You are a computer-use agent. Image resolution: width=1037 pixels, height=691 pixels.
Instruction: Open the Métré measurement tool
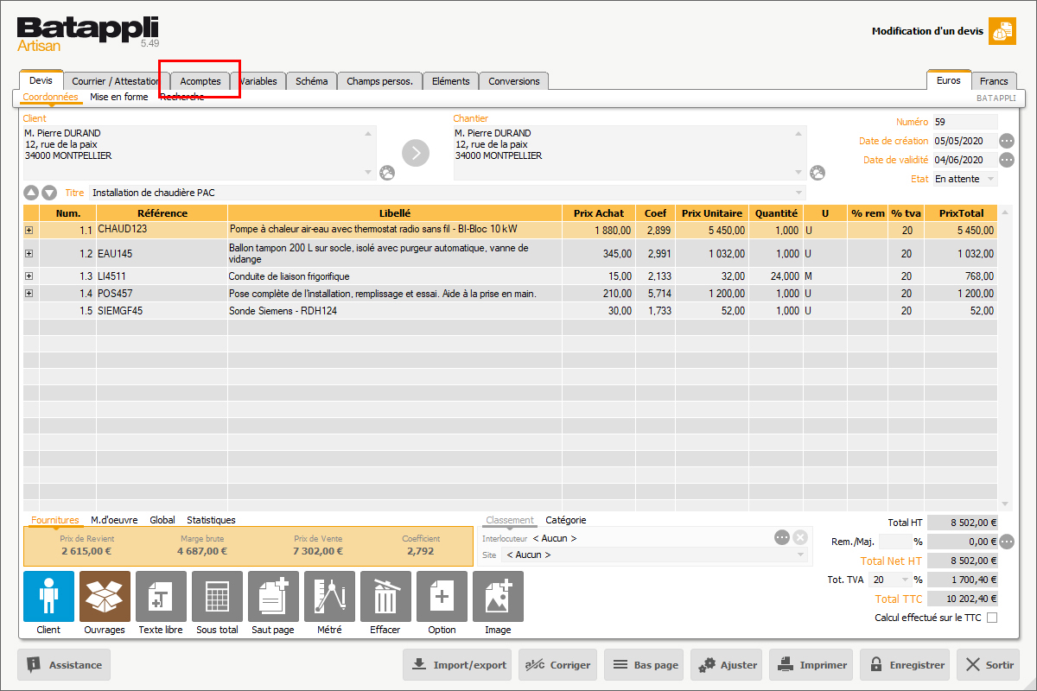pos(329,596)
